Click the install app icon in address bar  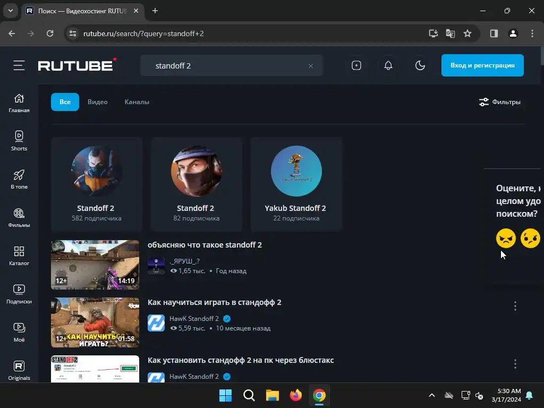(433, 33)
